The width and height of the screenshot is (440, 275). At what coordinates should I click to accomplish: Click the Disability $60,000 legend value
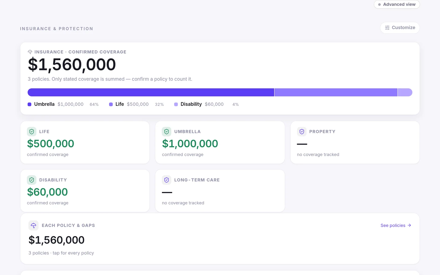[x=214, y=104]
